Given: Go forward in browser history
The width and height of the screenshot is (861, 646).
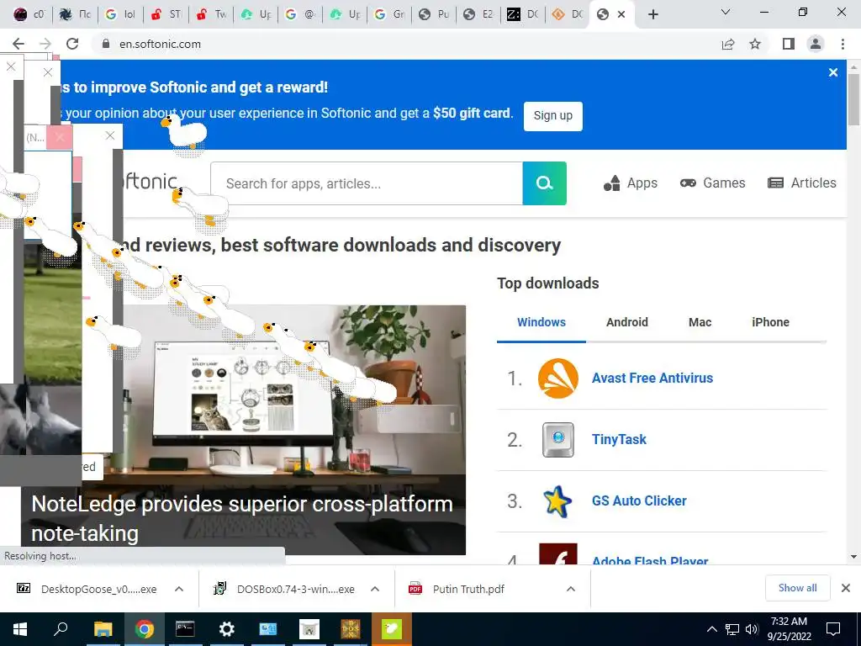Looking at the screenshot, I should tap(45, 44).
